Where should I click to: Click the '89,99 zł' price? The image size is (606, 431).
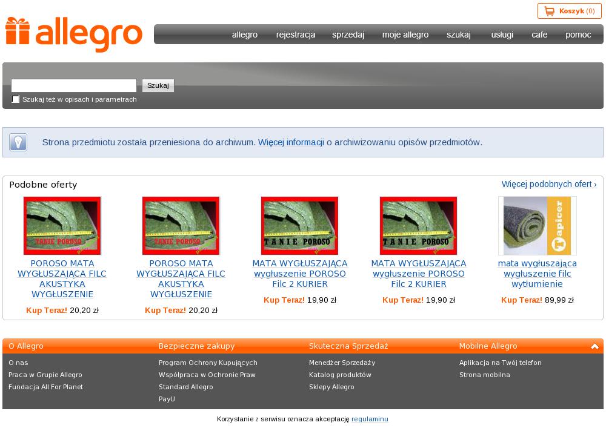tap(559, 300)
